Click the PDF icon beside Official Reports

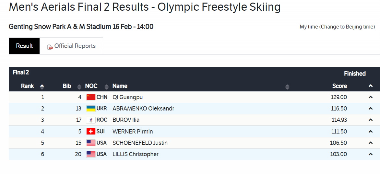coord(50,47)
